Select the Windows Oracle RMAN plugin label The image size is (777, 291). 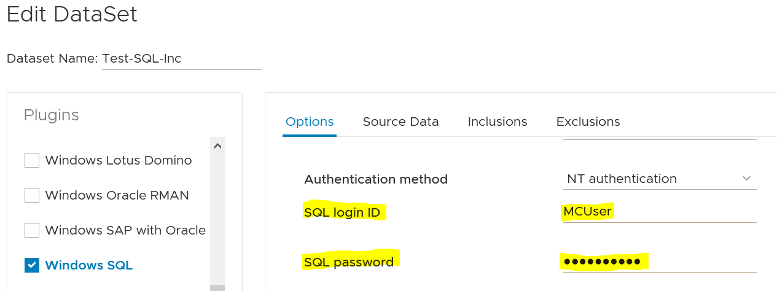tap(117, 195)
